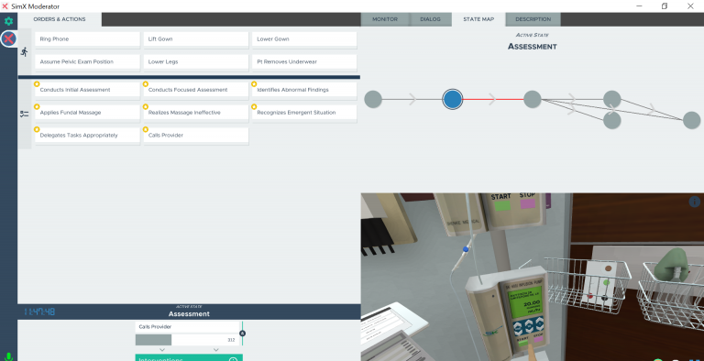The width and height of the screenshot is (704, 361).
Task: Click the red X SimX logo button
Action: (8, 38)
